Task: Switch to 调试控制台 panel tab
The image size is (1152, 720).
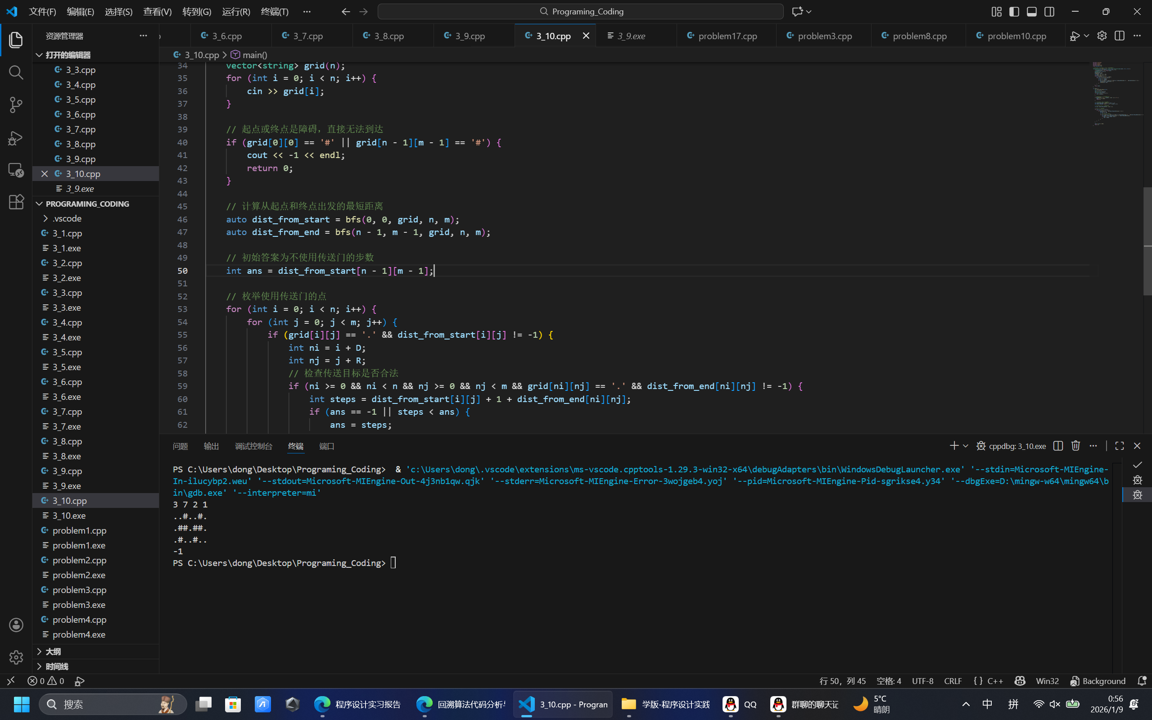Action: point(253,446)
